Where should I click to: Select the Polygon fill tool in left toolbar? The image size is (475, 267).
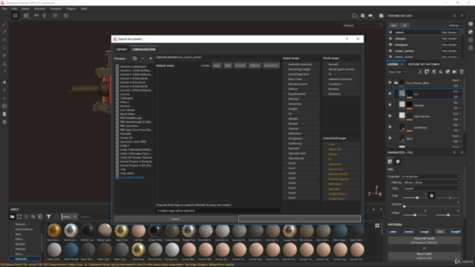click(4, 47)
